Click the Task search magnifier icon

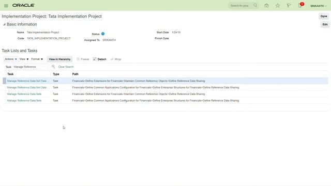(x=53, y=67)
